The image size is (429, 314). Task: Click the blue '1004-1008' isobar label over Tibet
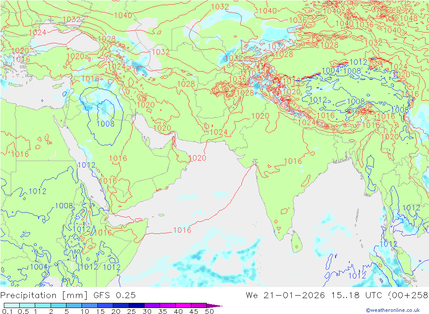pyautogui.click(x=341, y=71)
